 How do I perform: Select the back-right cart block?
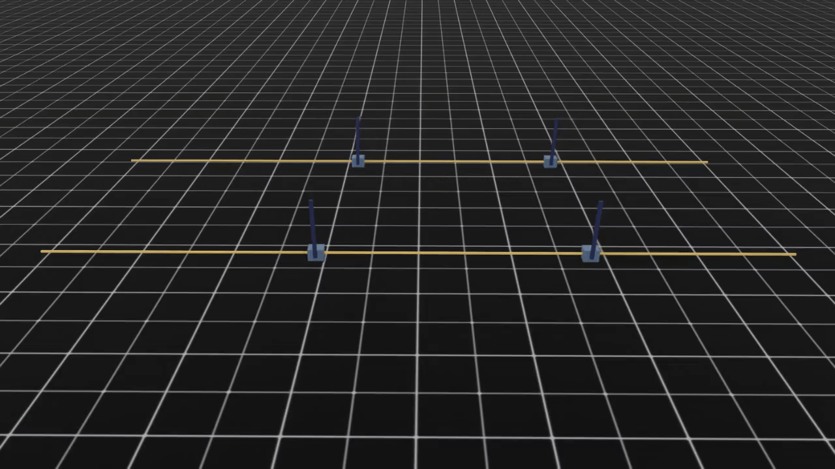click(550, 162)
